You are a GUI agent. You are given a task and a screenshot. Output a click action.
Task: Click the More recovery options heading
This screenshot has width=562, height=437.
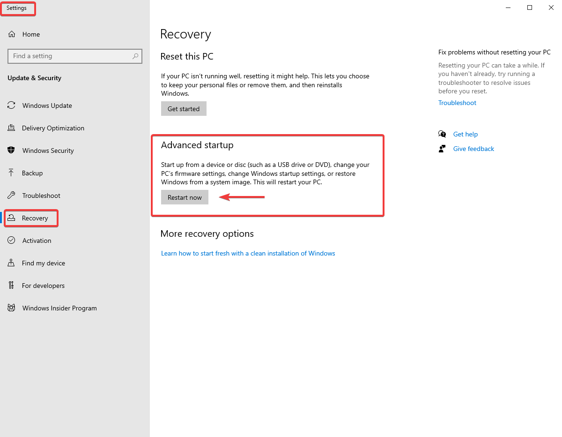[207, 234]
